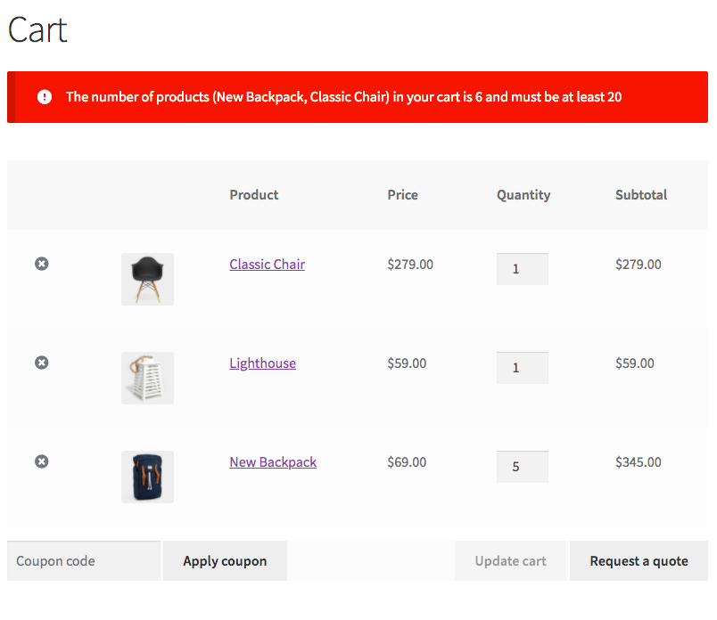Click the error alert exclamation icon
717x620 pixels.
[45, 97]
